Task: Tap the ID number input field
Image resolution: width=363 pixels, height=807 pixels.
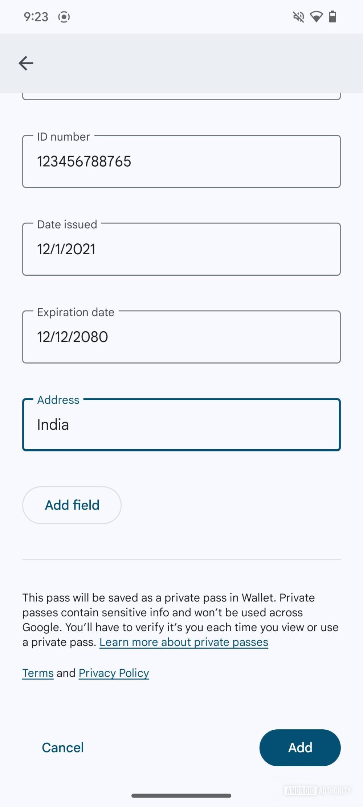Action: click(x=181, y=162)
